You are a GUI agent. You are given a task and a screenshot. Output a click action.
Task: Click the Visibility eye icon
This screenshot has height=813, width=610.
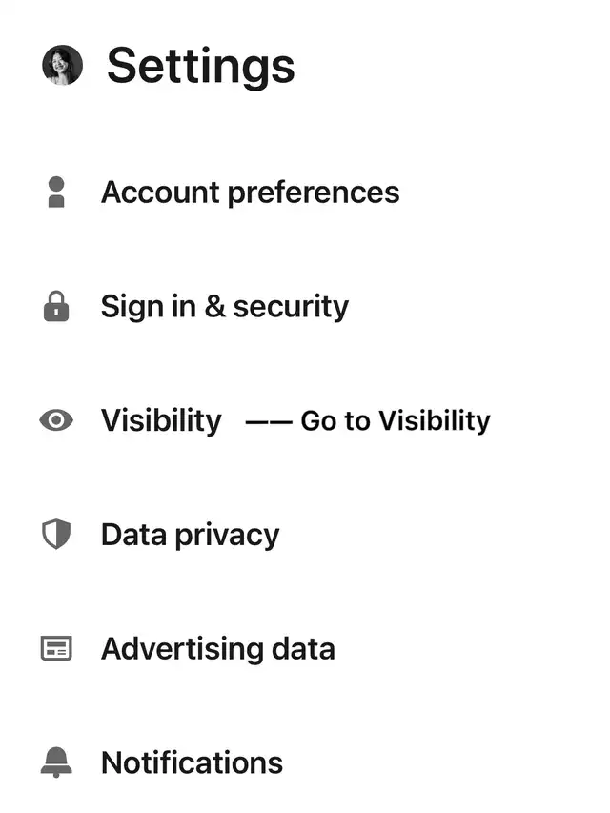(x=56, y=420)
